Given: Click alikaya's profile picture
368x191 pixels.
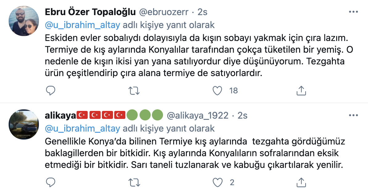Looking at the screenshot, I should 24,124.
